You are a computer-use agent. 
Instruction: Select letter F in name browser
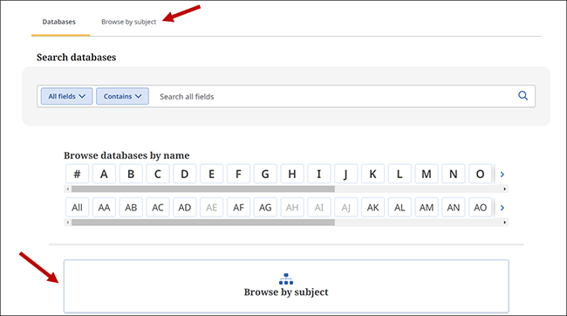click(x=238, y=174)
